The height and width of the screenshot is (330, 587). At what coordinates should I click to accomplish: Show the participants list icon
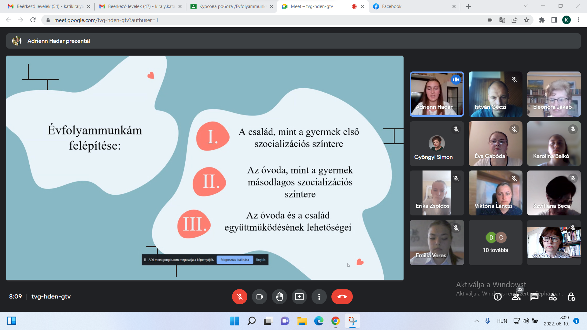[516, 297]
